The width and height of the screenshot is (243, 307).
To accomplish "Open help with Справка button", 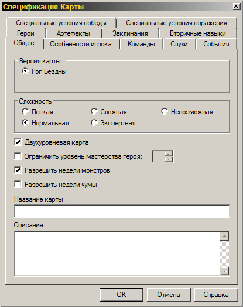I will pyautogui.click(x=216, y=295).
